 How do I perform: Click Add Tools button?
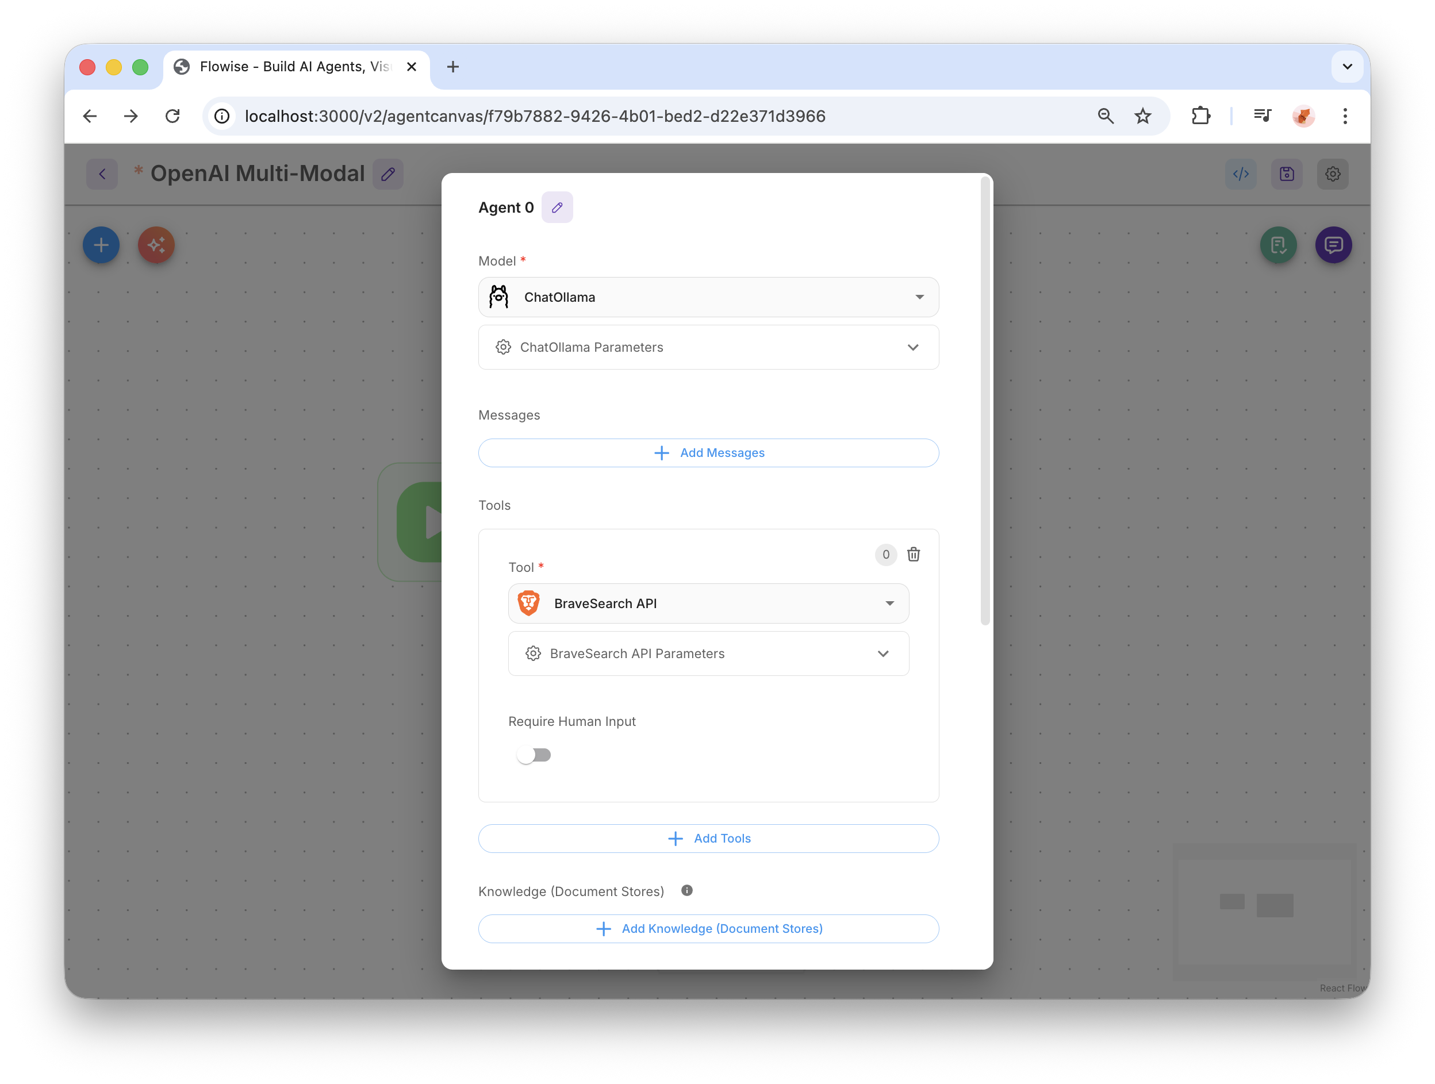click(708, 838)
